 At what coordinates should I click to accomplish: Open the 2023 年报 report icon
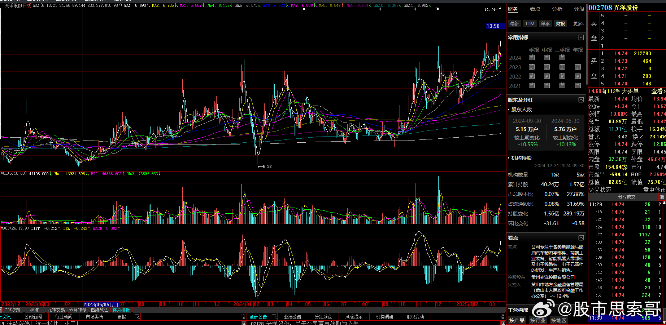pyautogui.click(x=578, y=67)
